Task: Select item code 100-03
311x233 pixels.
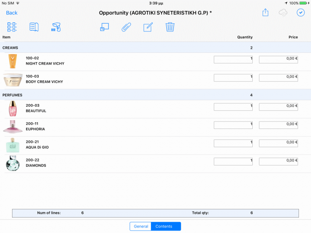Action: pyautogui.click(x=32, y=76)
